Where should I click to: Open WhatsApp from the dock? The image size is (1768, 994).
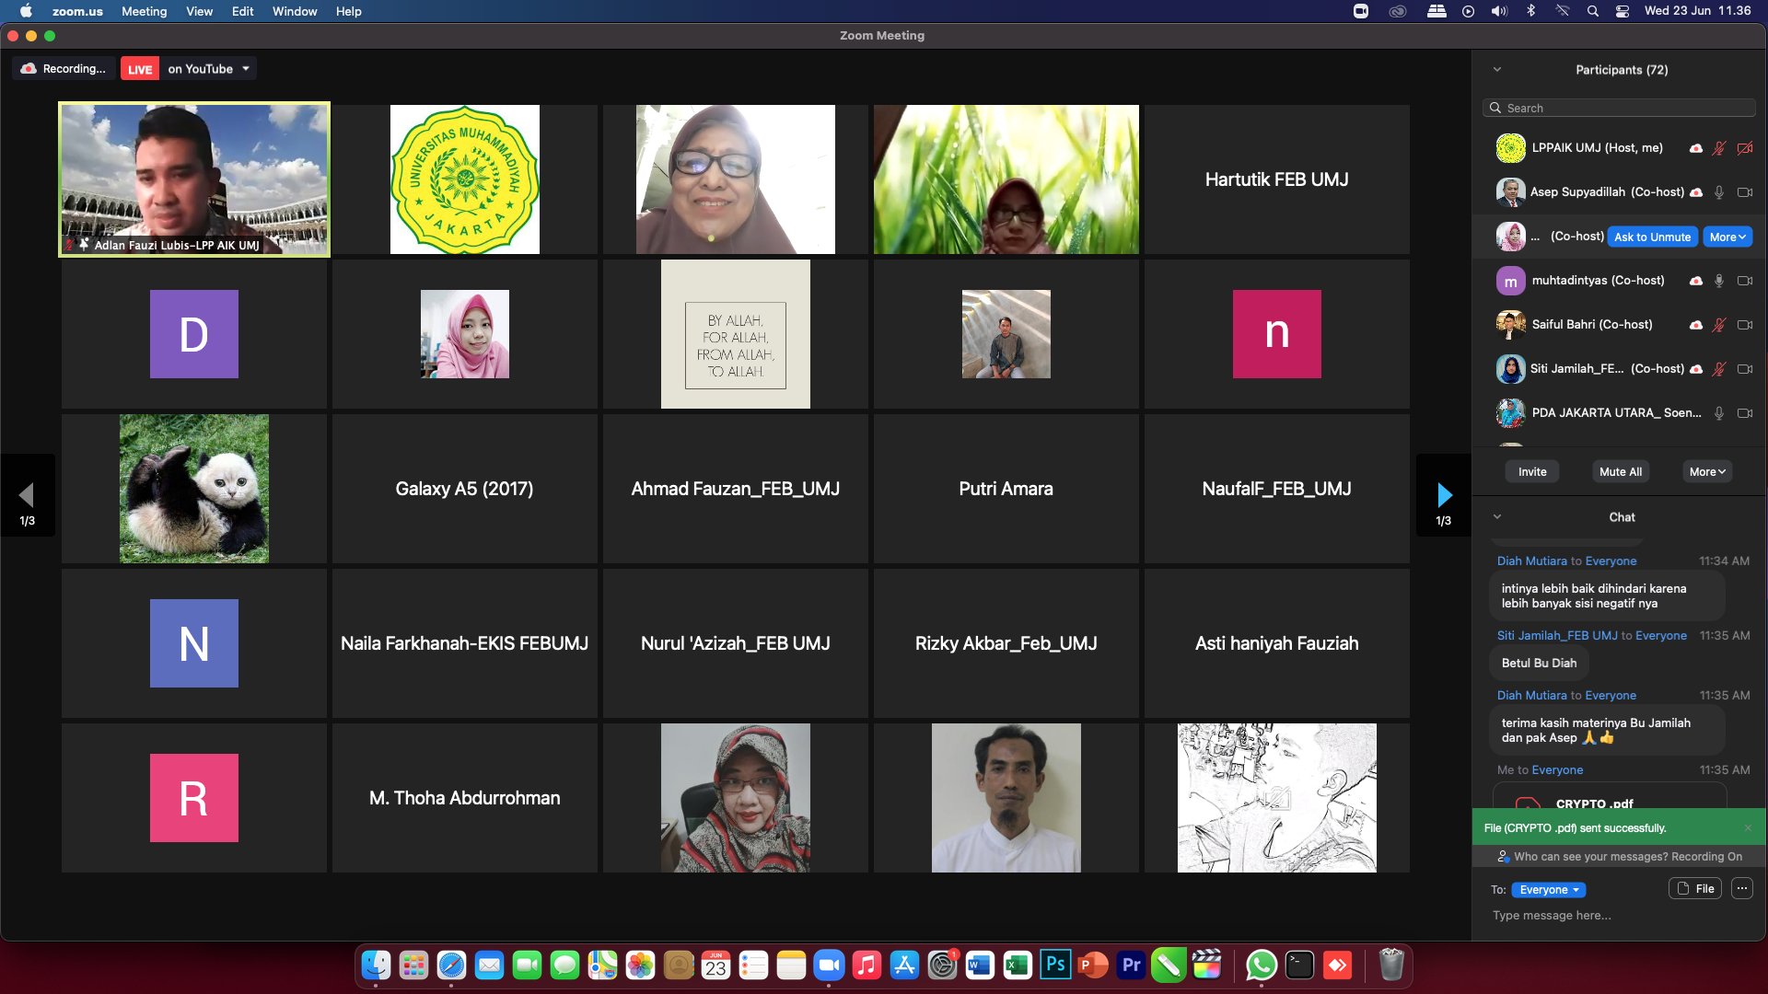click(x=1262, y=965)
